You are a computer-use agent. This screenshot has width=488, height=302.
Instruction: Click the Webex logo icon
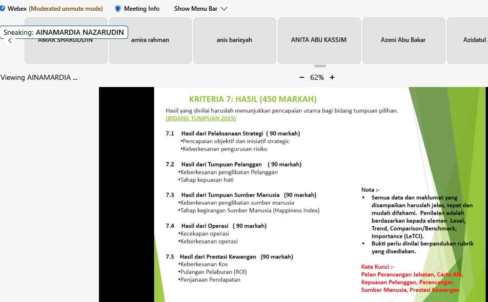click(3, 8)
